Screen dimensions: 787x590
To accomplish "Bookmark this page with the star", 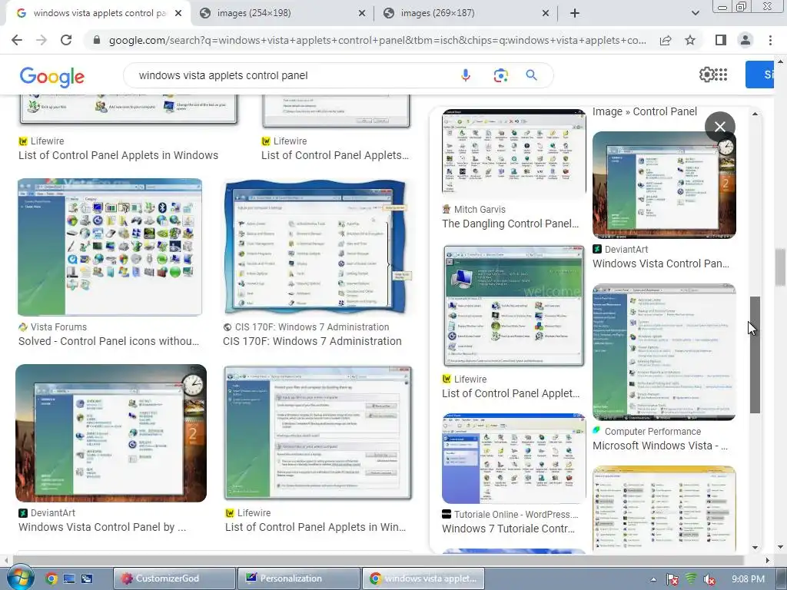I will tap(690, 40).
